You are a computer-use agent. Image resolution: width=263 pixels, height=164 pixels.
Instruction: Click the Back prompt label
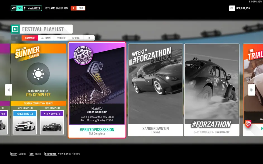coord(38,154)
